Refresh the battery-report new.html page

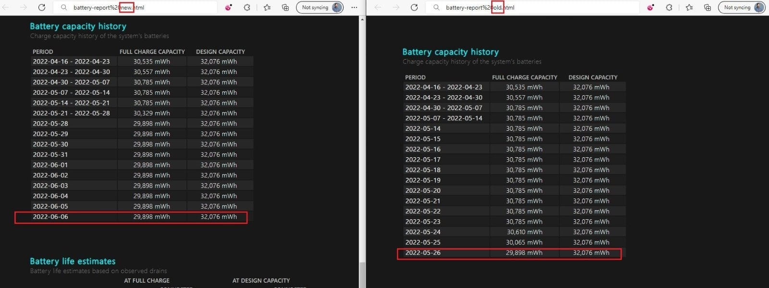pyautogui.click(x=42, y=7)
